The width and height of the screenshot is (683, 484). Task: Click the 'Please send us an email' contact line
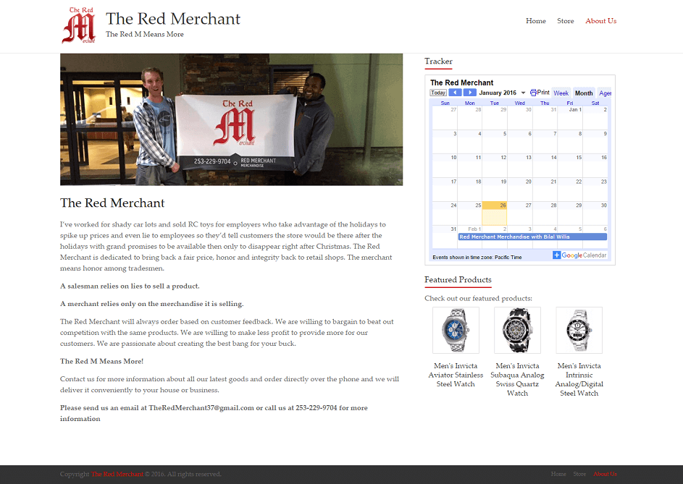click(x=214, y=413)
